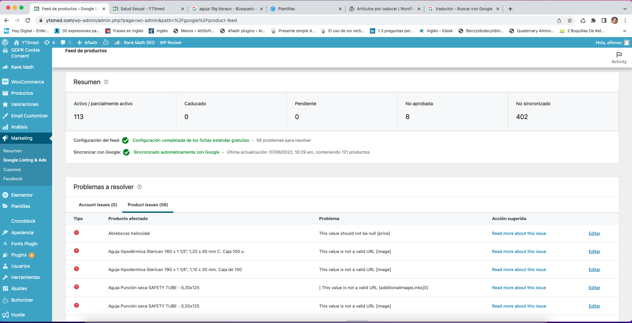The image size is (632, 323).
Task: Select the Product Issues (56) tab
Action: (148, 205)
